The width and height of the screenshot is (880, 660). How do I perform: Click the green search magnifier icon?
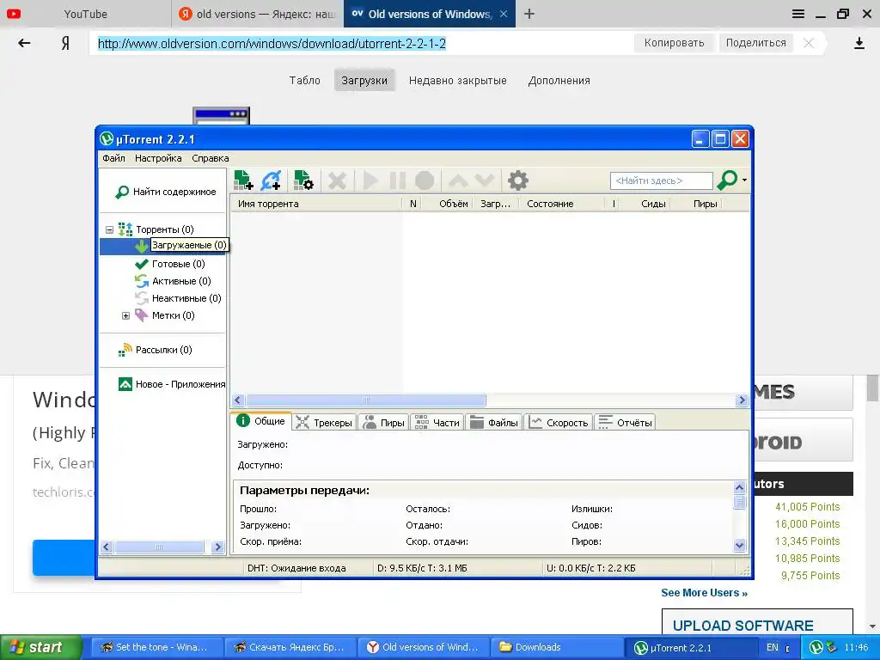[x=727, y=180]
